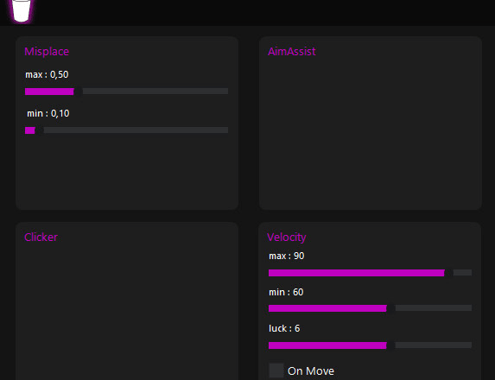Screen dimensions: 495x380
Task: Click the On Move label text
Action: click(311, 370)
